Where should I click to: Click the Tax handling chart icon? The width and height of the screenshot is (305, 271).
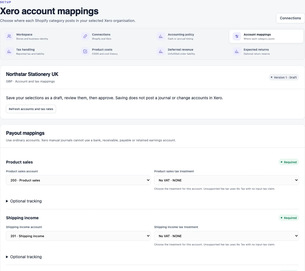pos(9,51)
